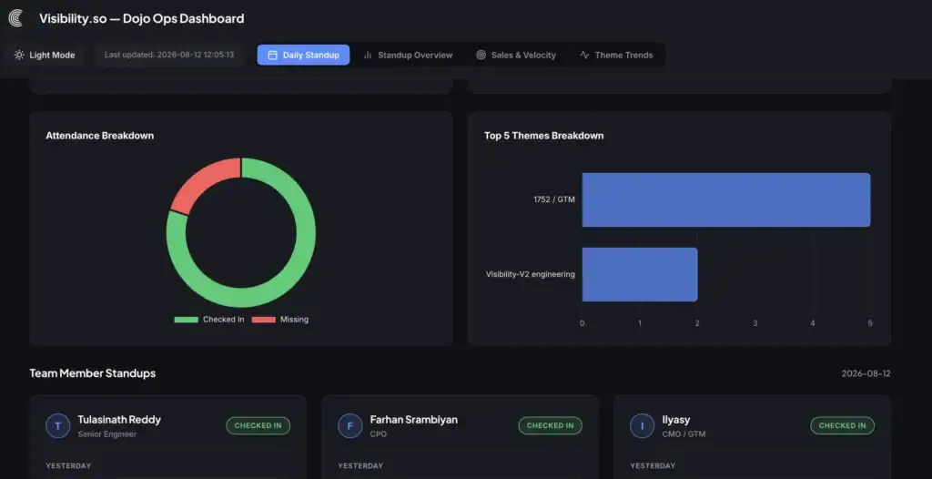This screenshot has width=932, height=479.
Task: Click the bar chart icon beside Standup Overview
Action: click(368, 55)
